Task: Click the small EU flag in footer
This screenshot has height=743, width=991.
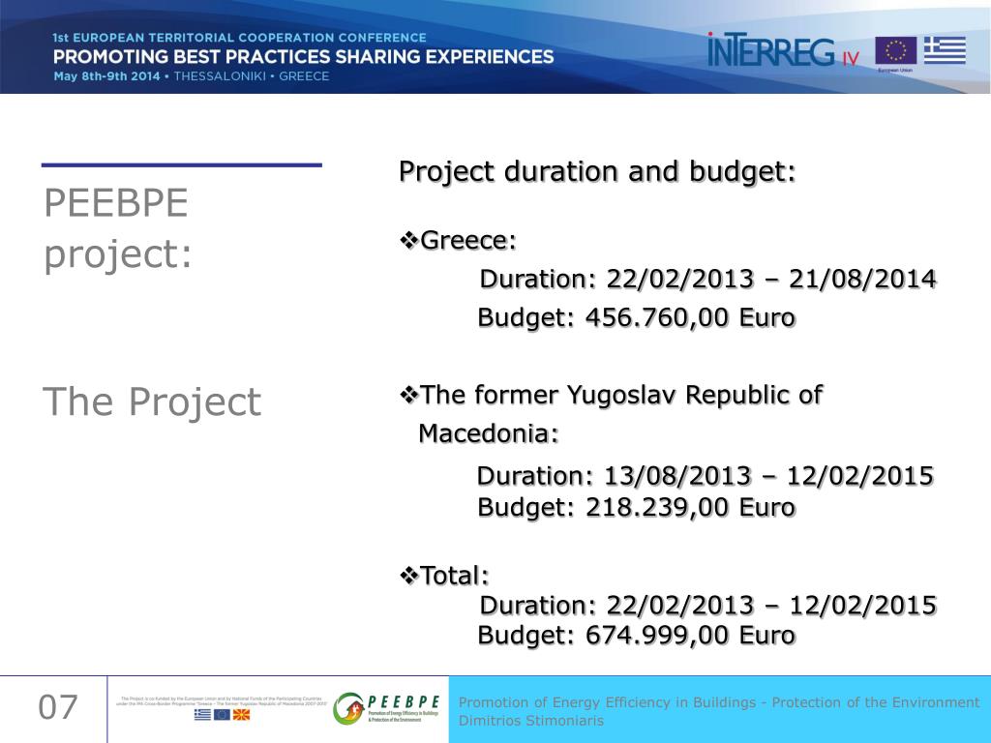Action: tap(222, 715)
